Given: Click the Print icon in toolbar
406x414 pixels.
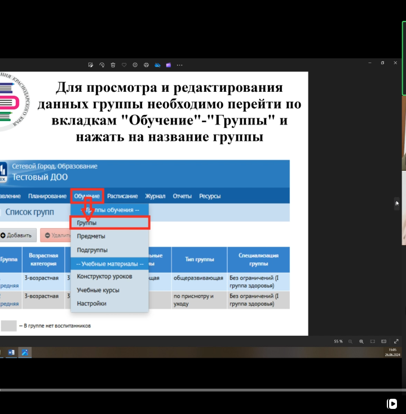Looking at the screenshot, I should (146, 65).
